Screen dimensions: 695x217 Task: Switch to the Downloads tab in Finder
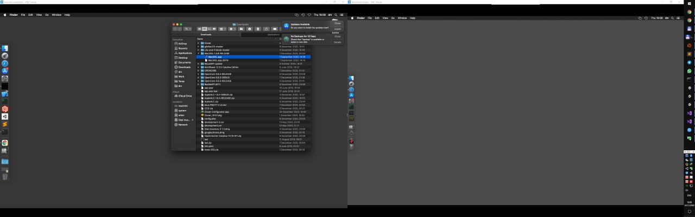pos(206,35)
